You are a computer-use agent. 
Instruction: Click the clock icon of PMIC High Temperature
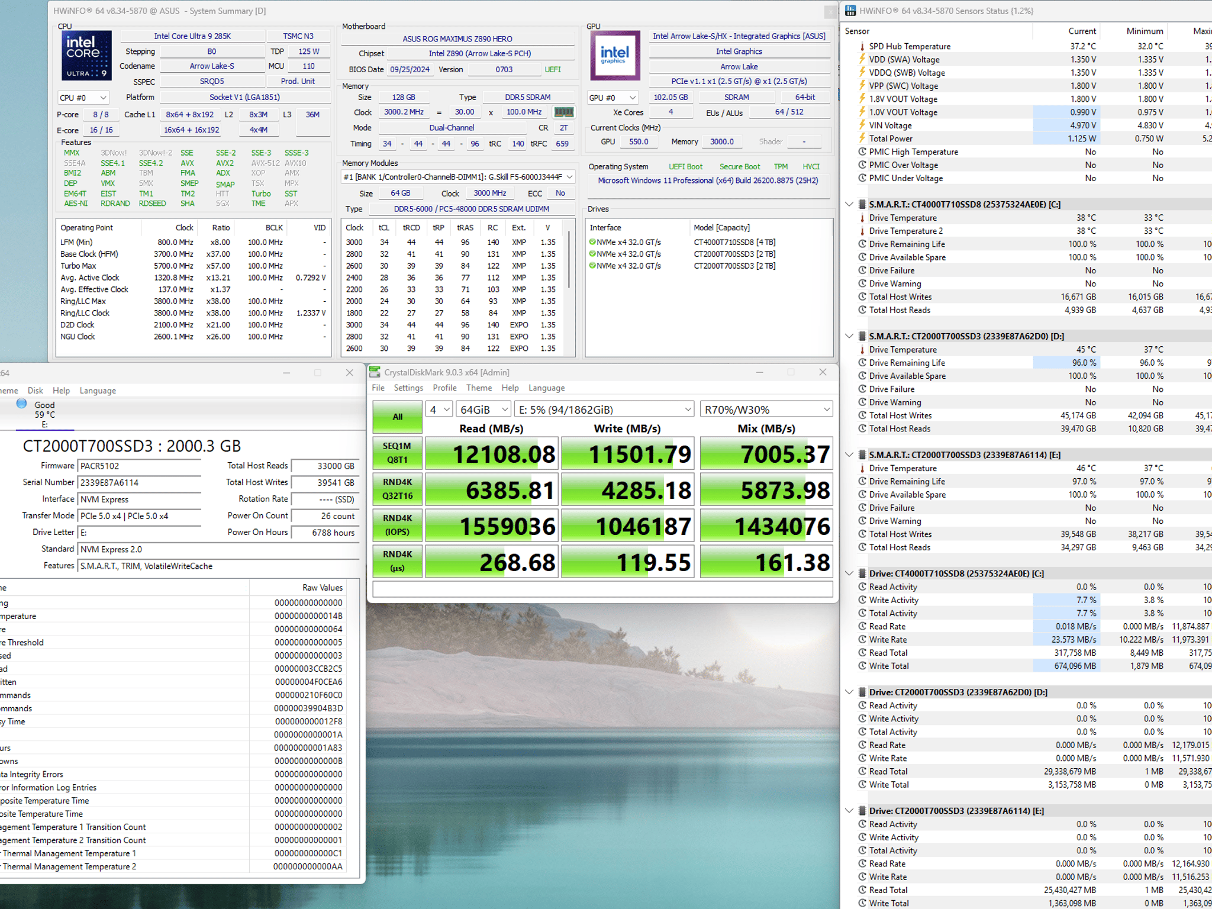tap(862, 151)
